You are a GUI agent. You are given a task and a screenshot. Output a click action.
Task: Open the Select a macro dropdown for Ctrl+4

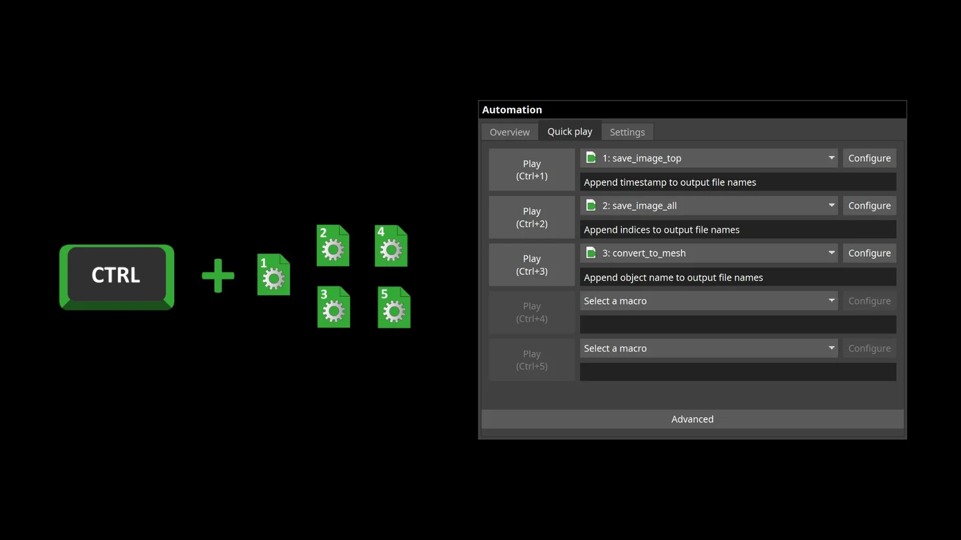coord(709,301)
